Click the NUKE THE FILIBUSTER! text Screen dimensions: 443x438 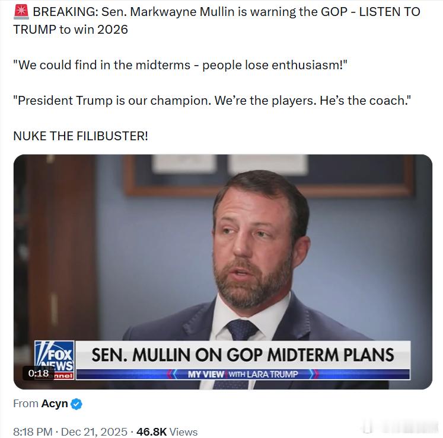point(81,136)
